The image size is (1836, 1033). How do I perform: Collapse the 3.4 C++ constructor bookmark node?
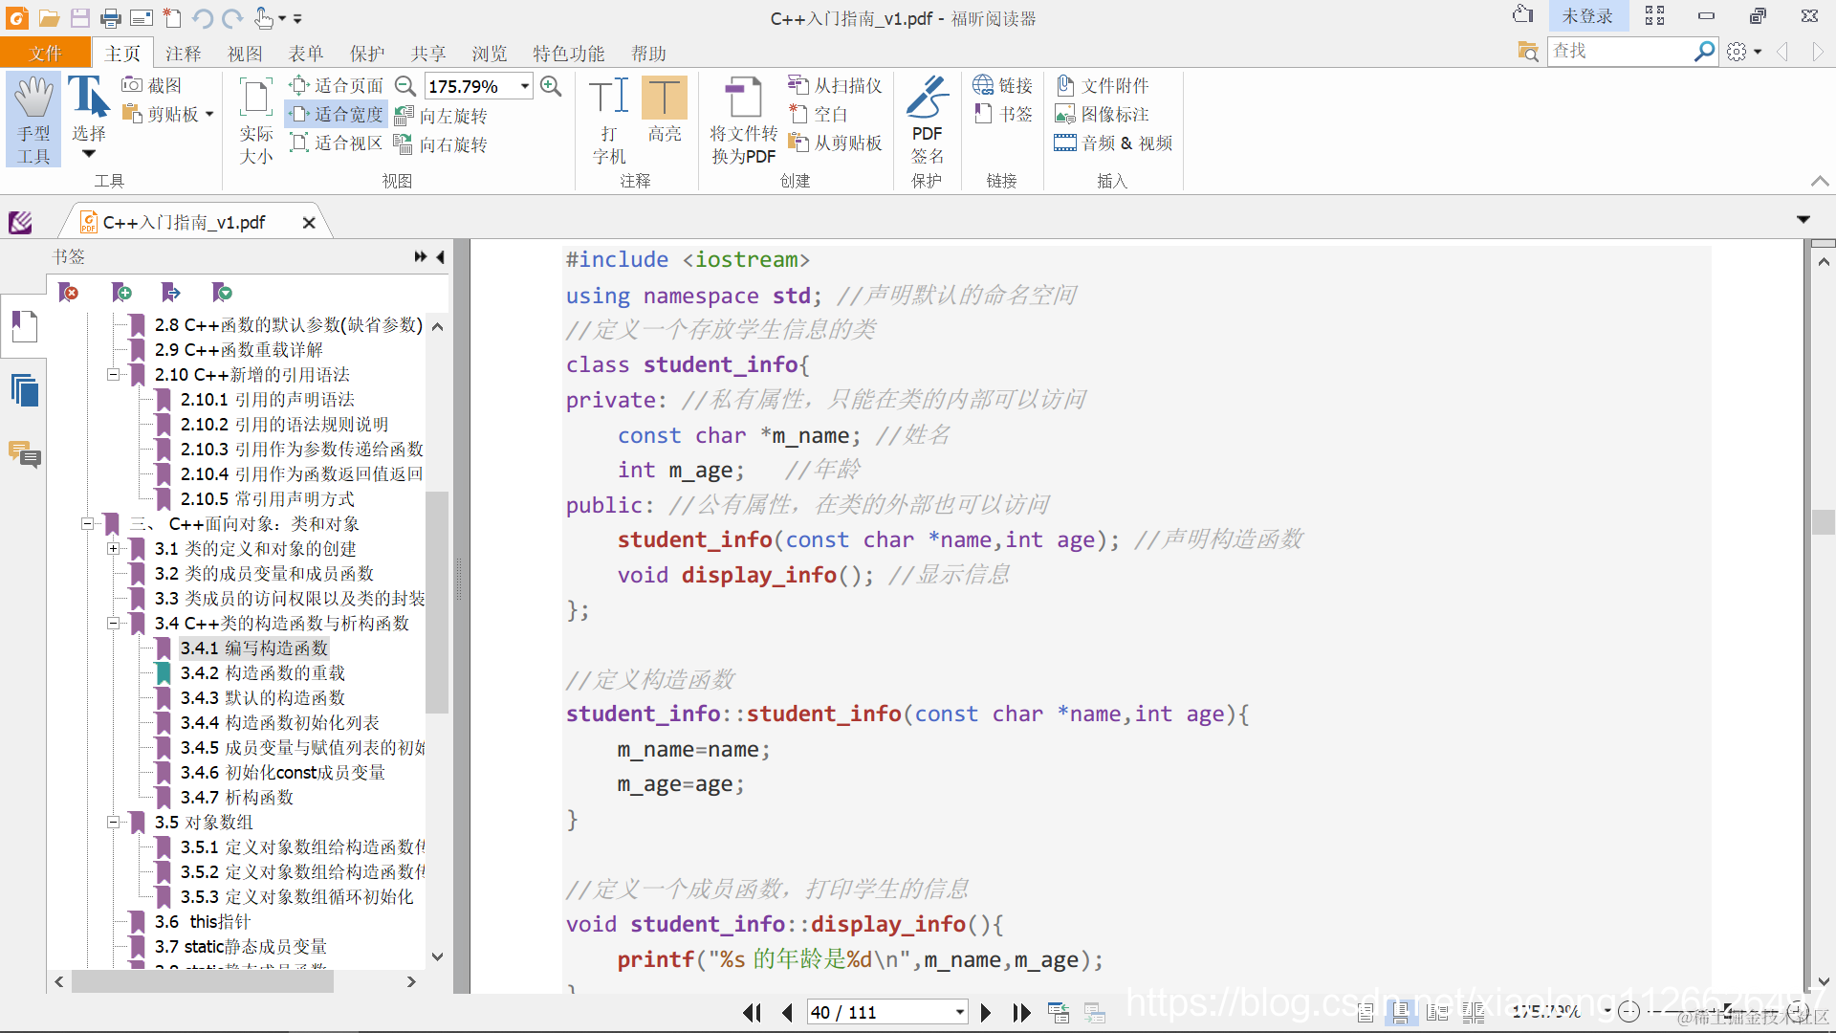(113, 624)
